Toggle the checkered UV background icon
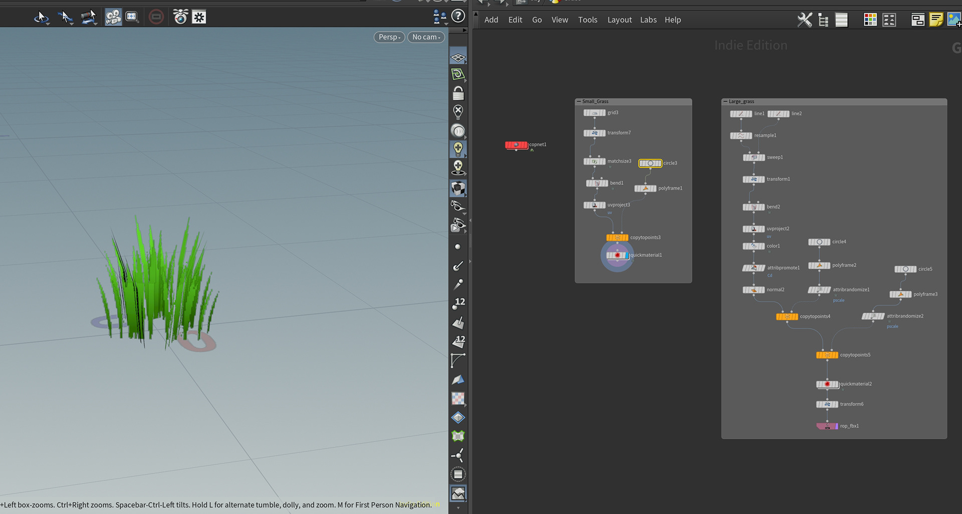Viewport: 962px width, 514px height. (458, 398)
